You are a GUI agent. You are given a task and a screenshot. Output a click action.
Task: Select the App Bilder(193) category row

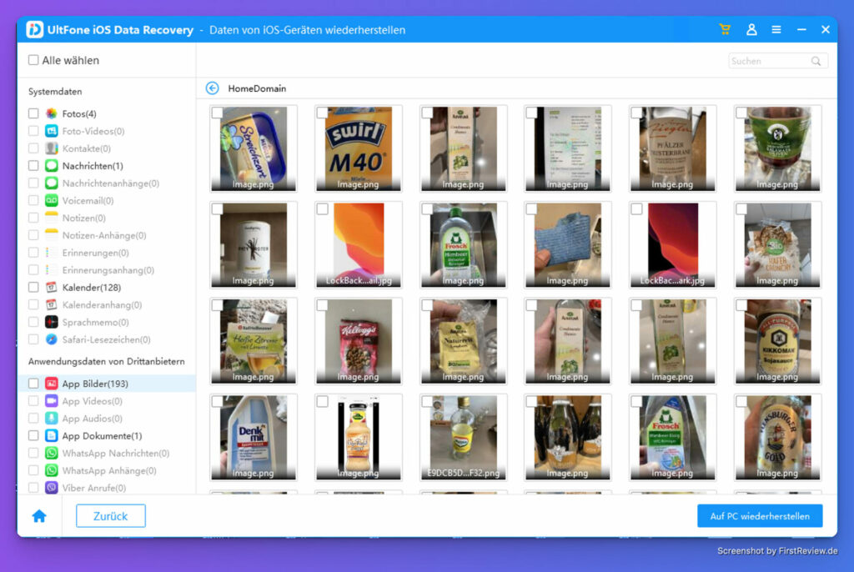tap(107, 384)
